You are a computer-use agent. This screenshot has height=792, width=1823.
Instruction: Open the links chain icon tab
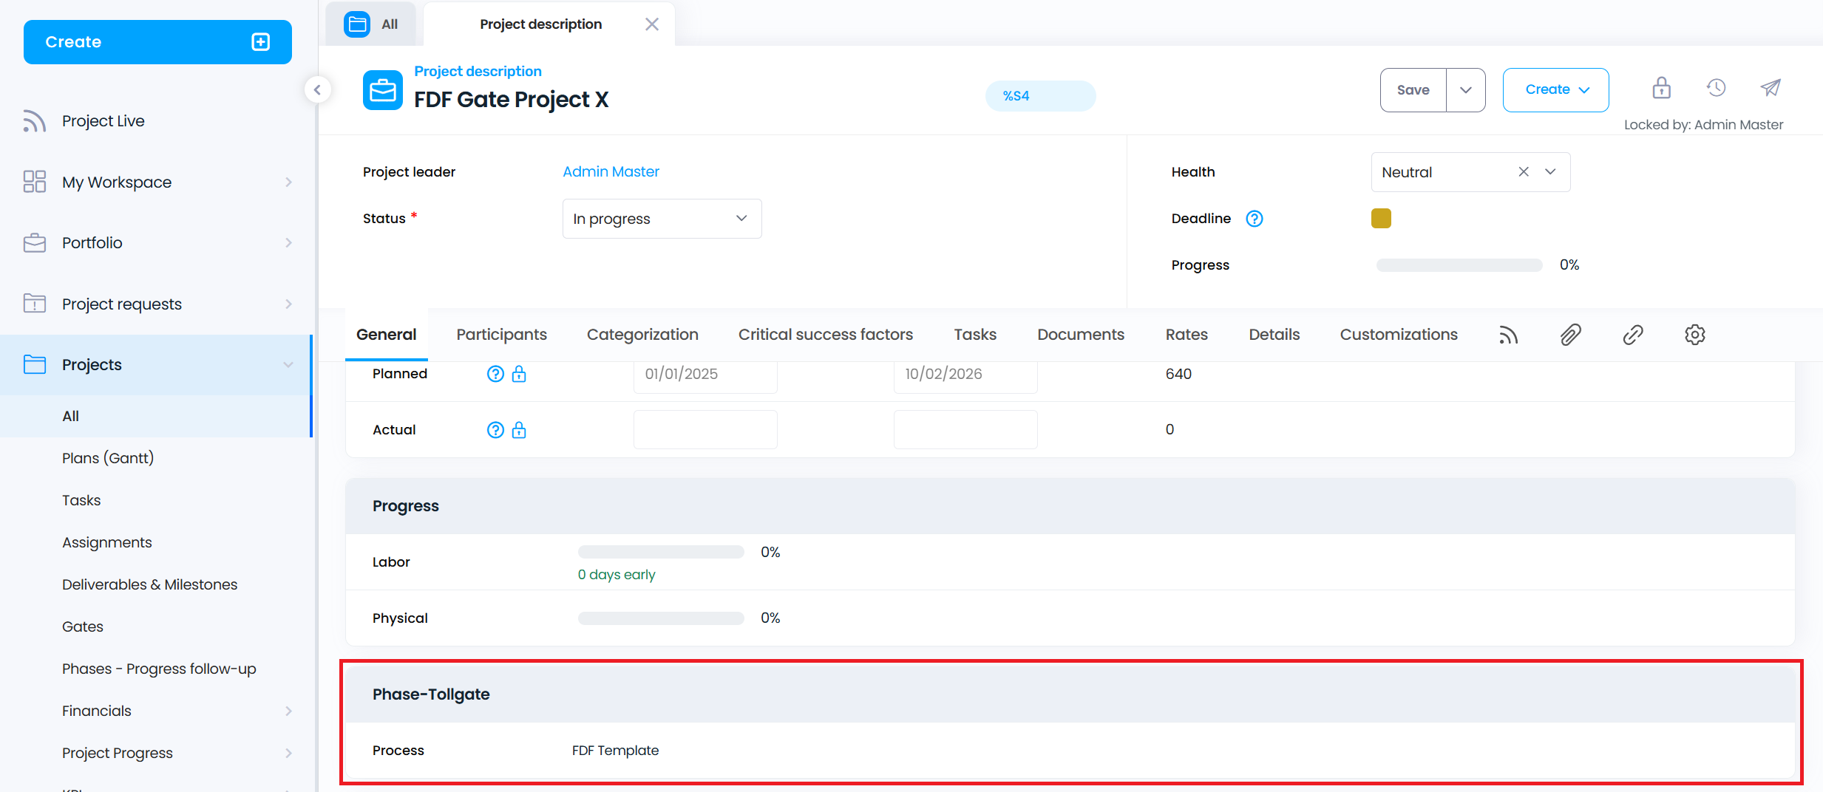1632,335
